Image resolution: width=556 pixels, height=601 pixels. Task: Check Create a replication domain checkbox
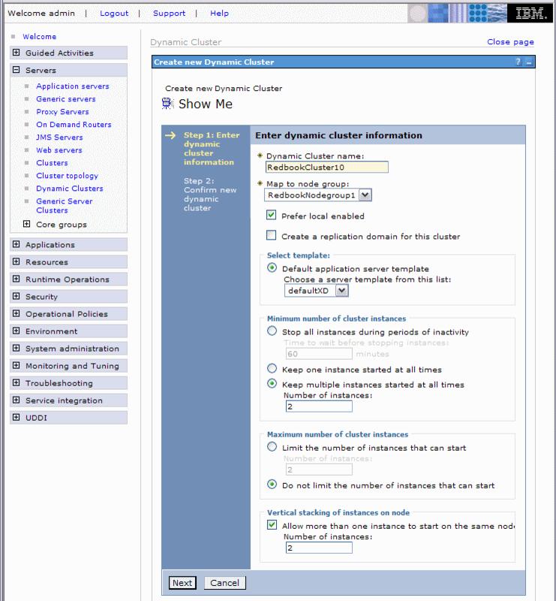click(271, 235)
